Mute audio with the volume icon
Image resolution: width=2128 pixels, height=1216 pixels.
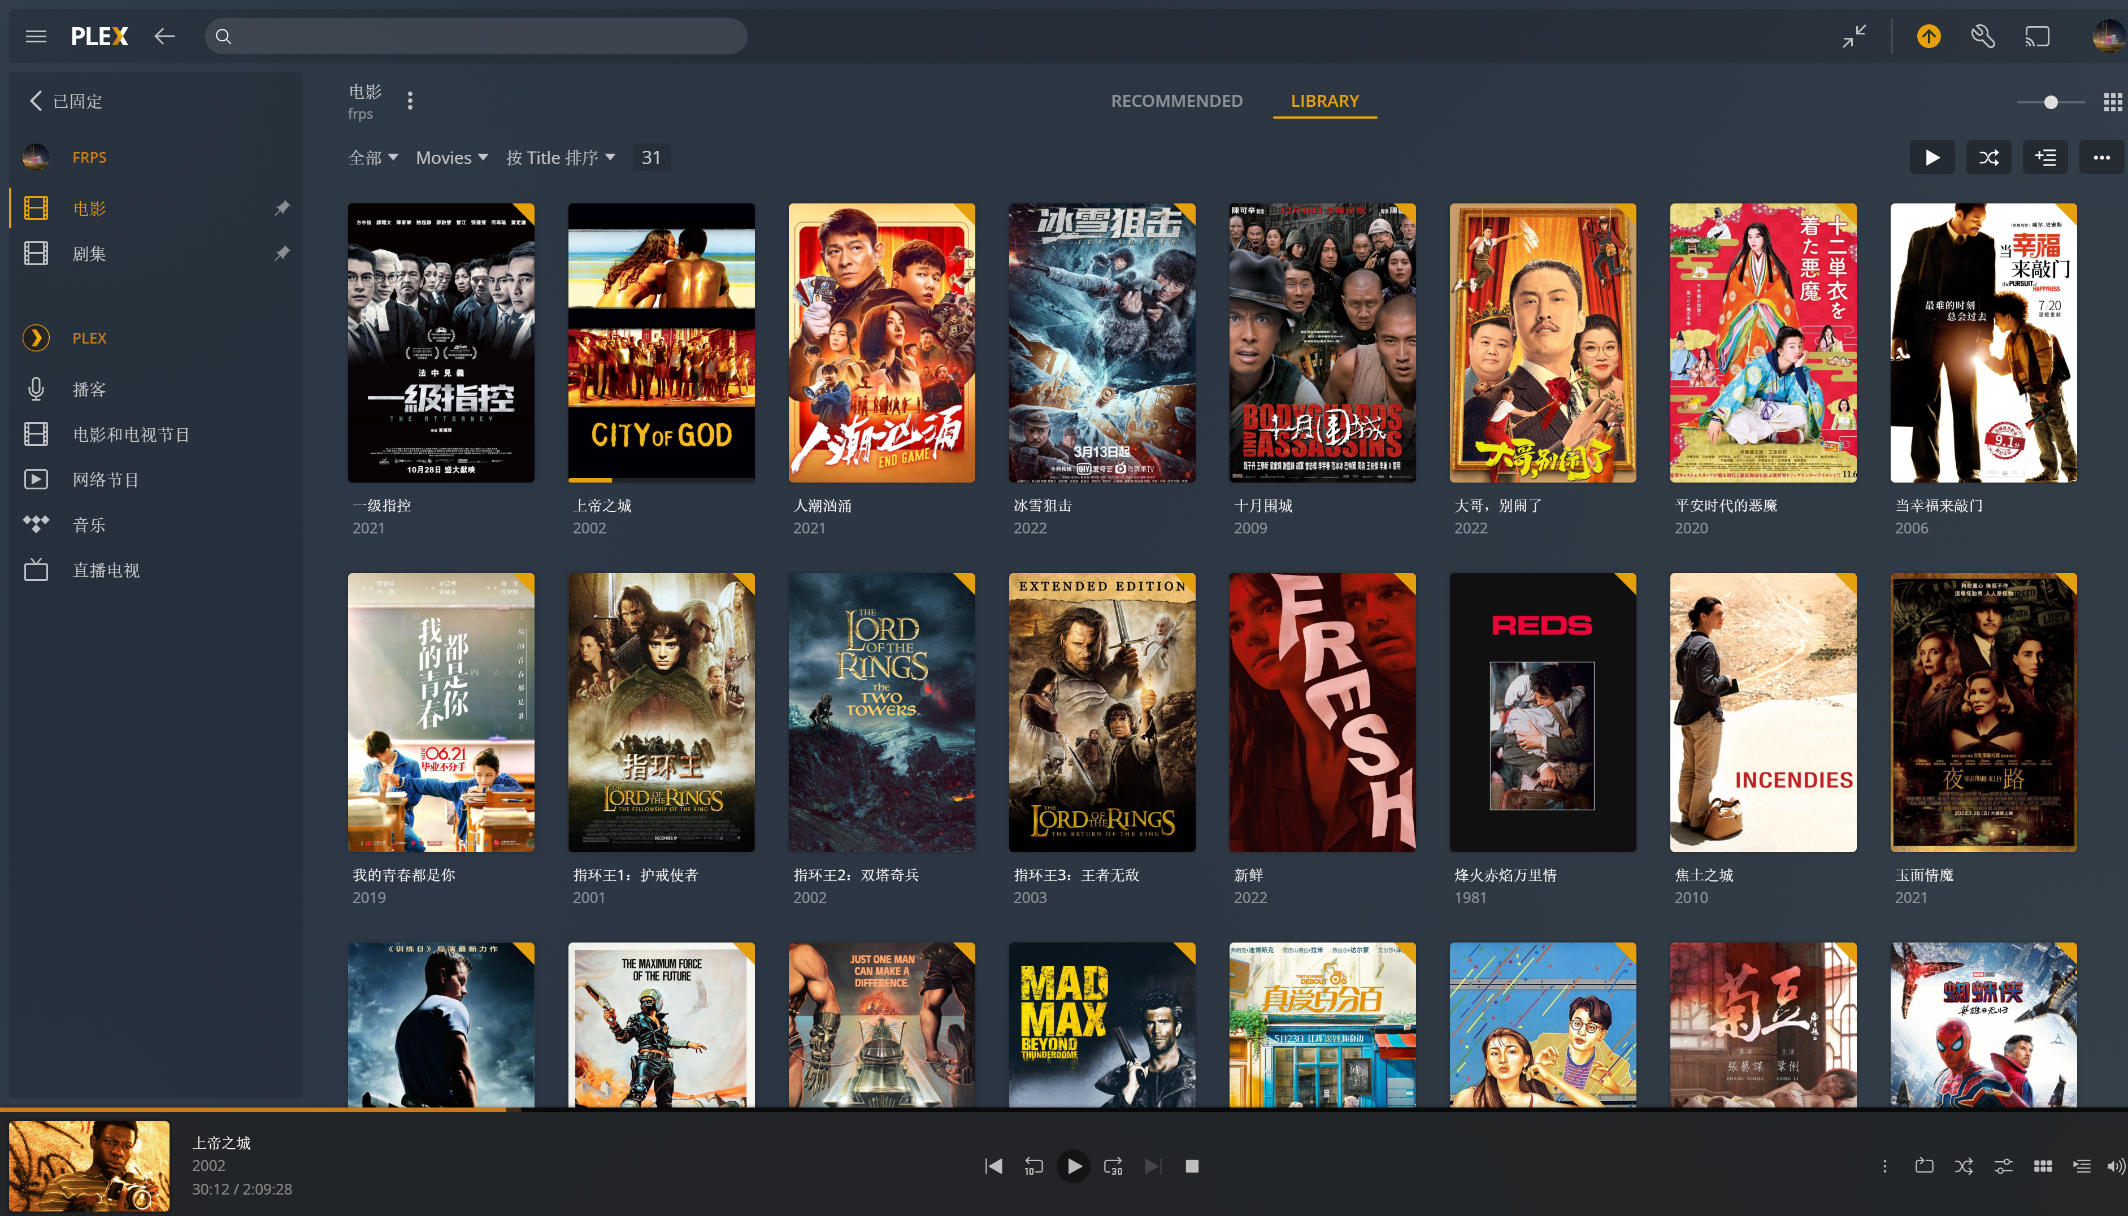tap(2116, 1166)
